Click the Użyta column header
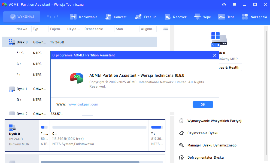 pyautogui.click(x=74, y=29)
